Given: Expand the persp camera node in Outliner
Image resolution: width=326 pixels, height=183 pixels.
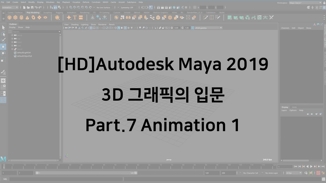Looking at the screenshot, I should 12,35.
